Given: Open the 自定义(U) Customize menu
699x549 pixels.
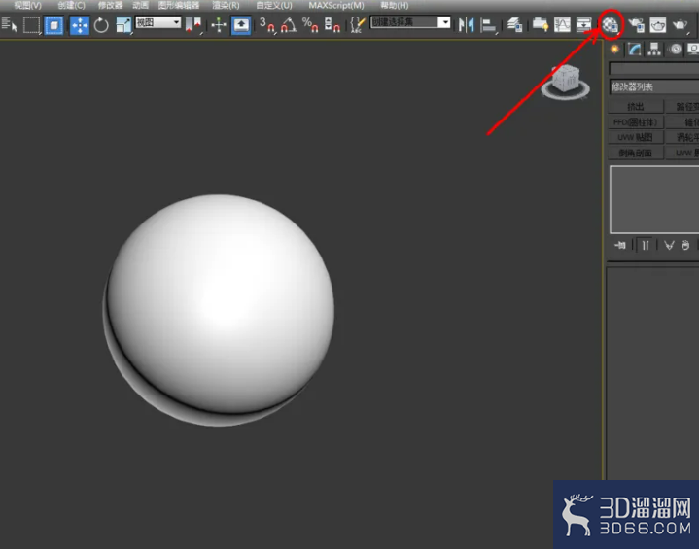Looking at the screenshot, I should click(x=274, y=6).
